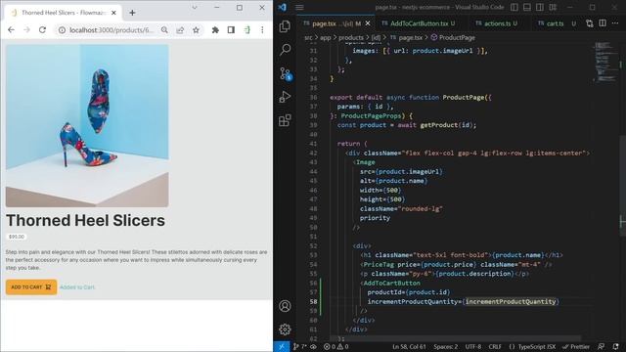Screen dimensions: 626x352
Task: Click the '[id]' breadcrumb segment
Action: tap(376, 37)
